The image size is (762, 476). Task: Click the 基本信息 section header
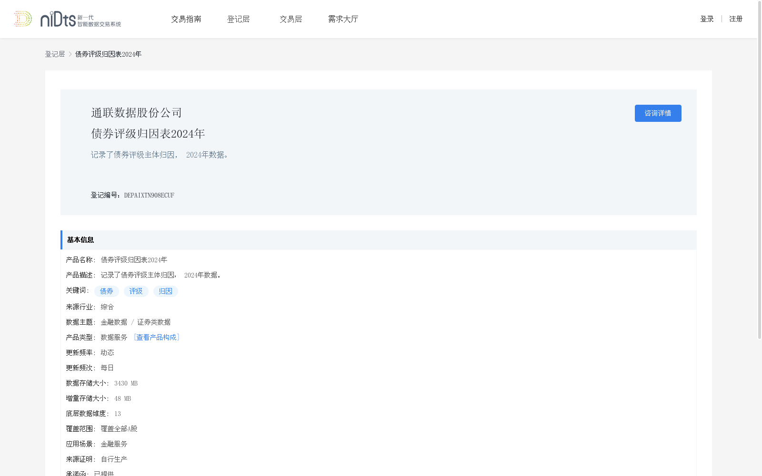point(379,240)
